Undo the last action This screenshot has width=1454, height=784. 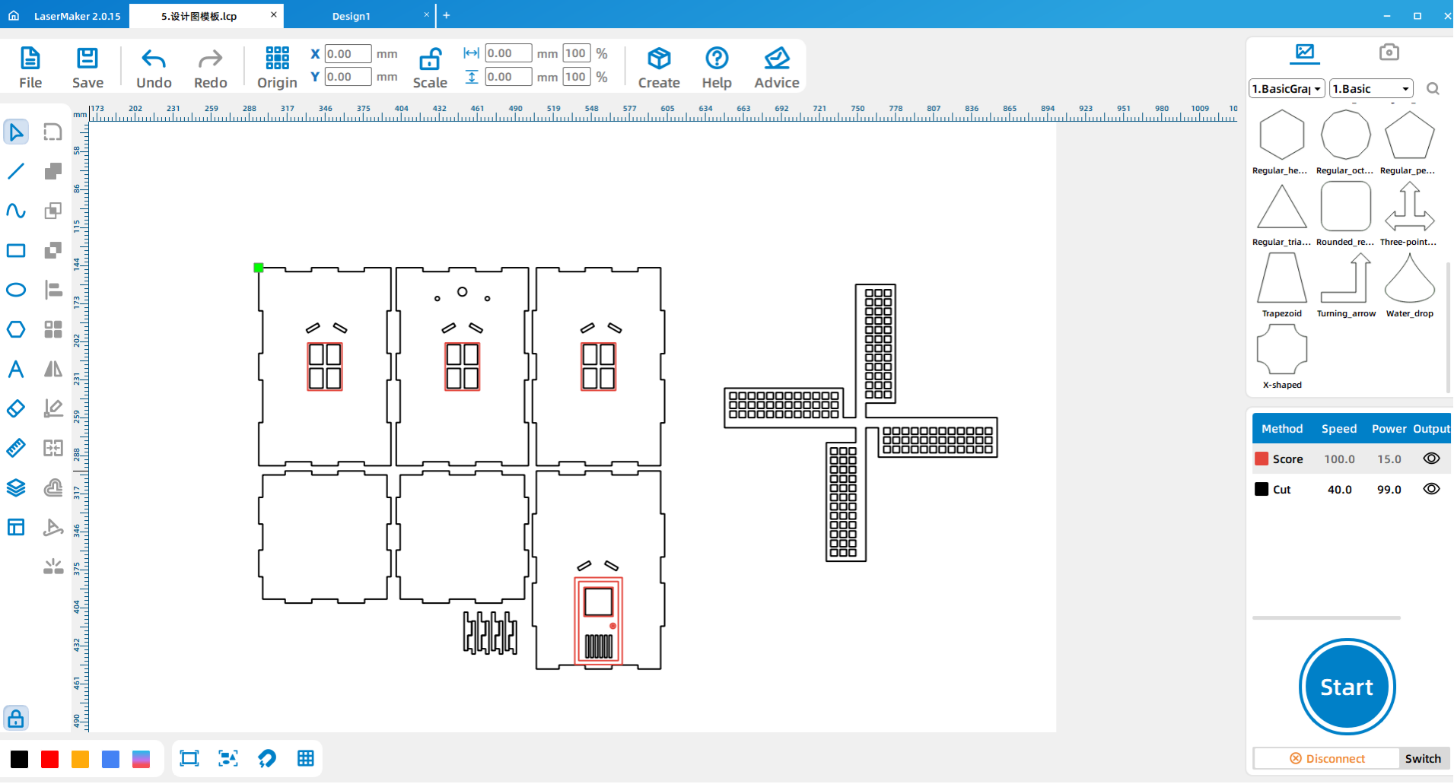click(154, 67)
